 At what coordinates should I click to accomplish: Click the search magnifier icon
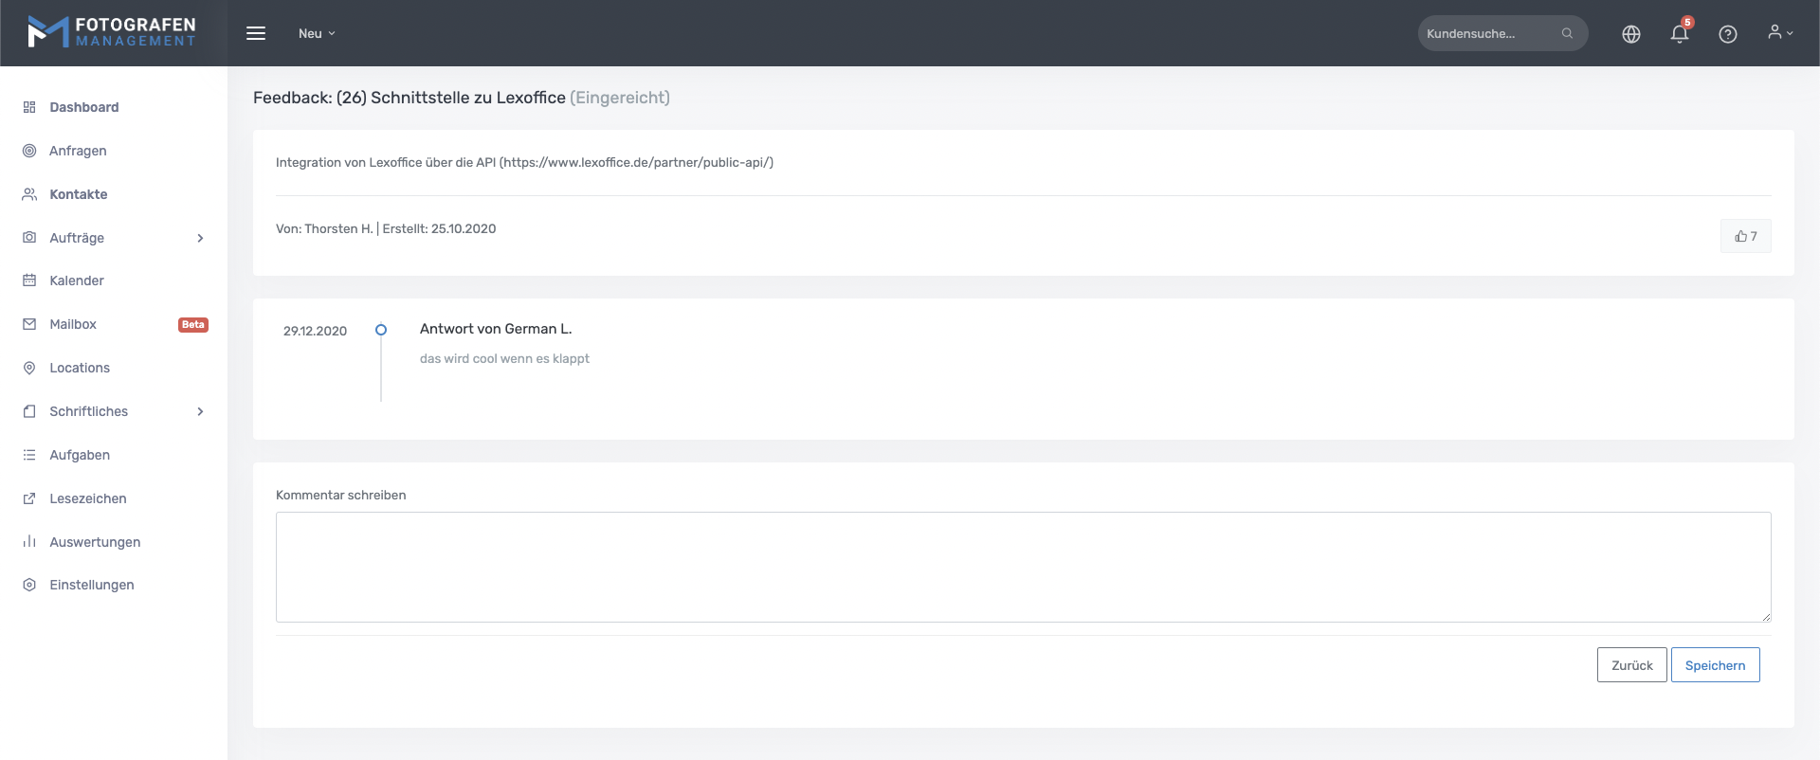click(x=1567, y=33)
